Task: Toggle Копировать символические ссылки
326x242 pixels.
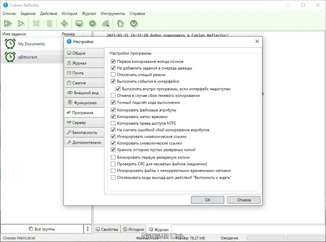Action: click(113, 143)
